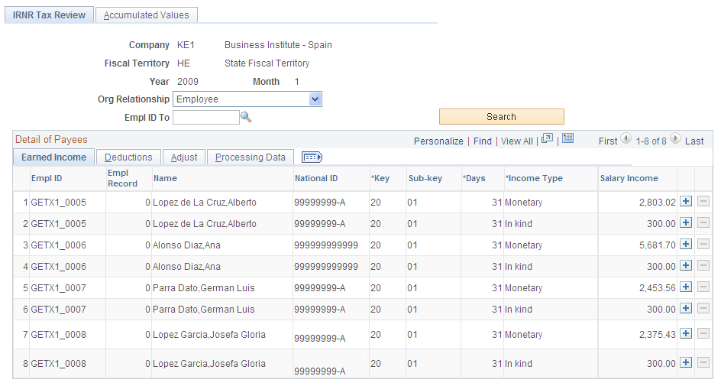This screenshot has height=386, width=721.
Task: Open the Processing Data tab
Action: pyautogui.click(x=251, y=157)
